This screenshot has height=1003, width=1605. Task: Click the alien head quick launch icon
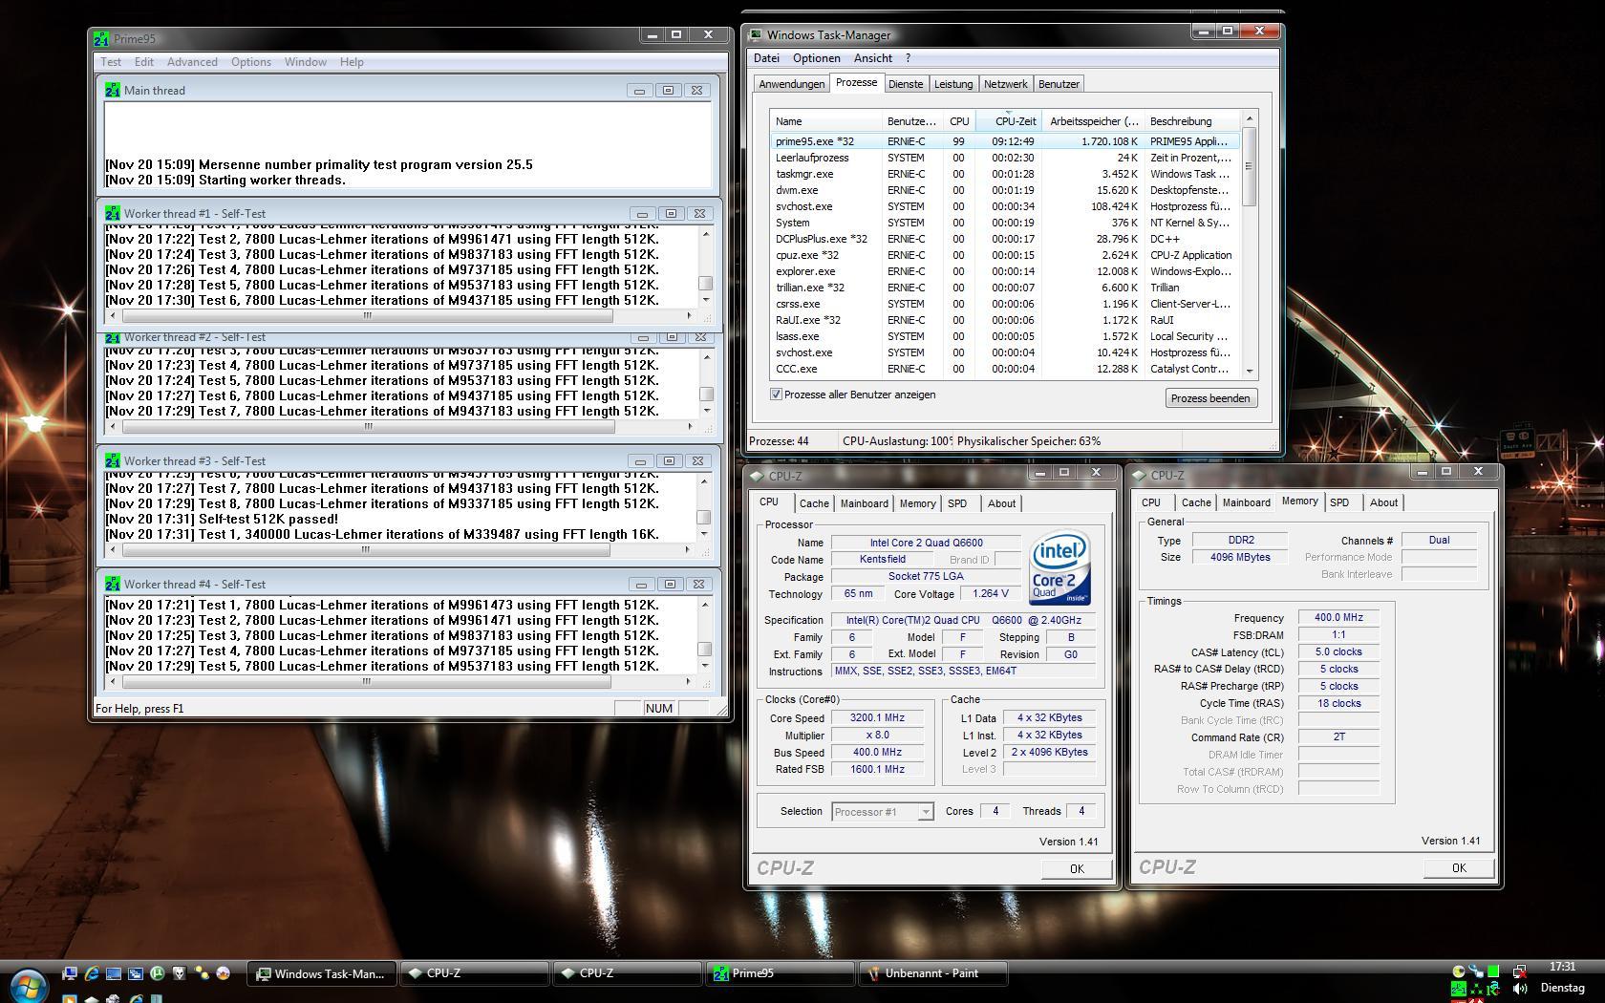click(180, 973)
